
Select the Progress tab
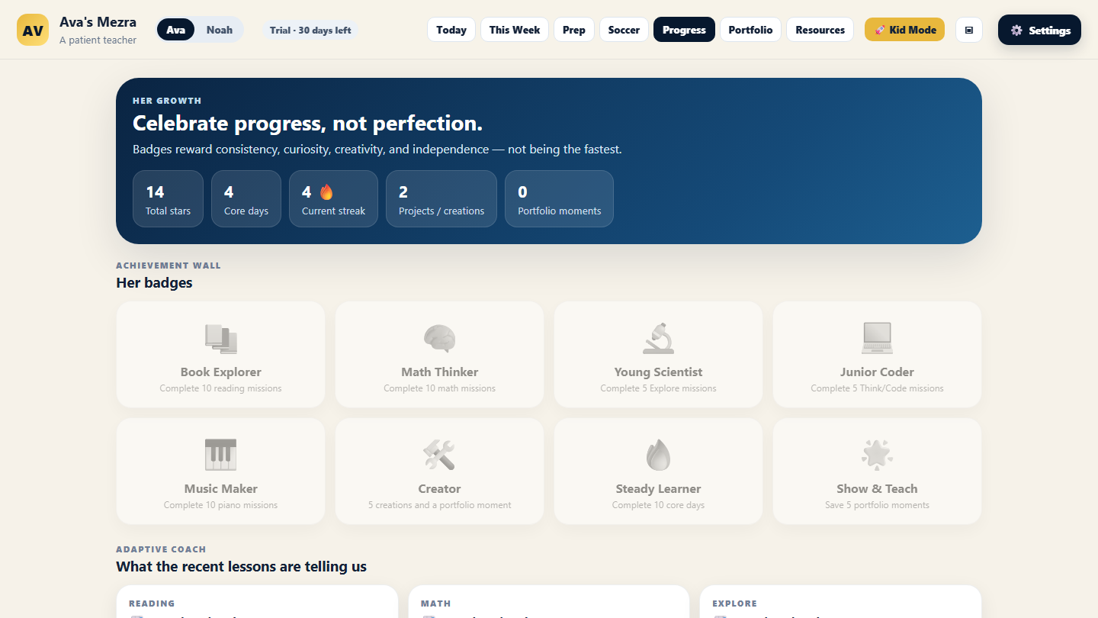pos(684,30)
